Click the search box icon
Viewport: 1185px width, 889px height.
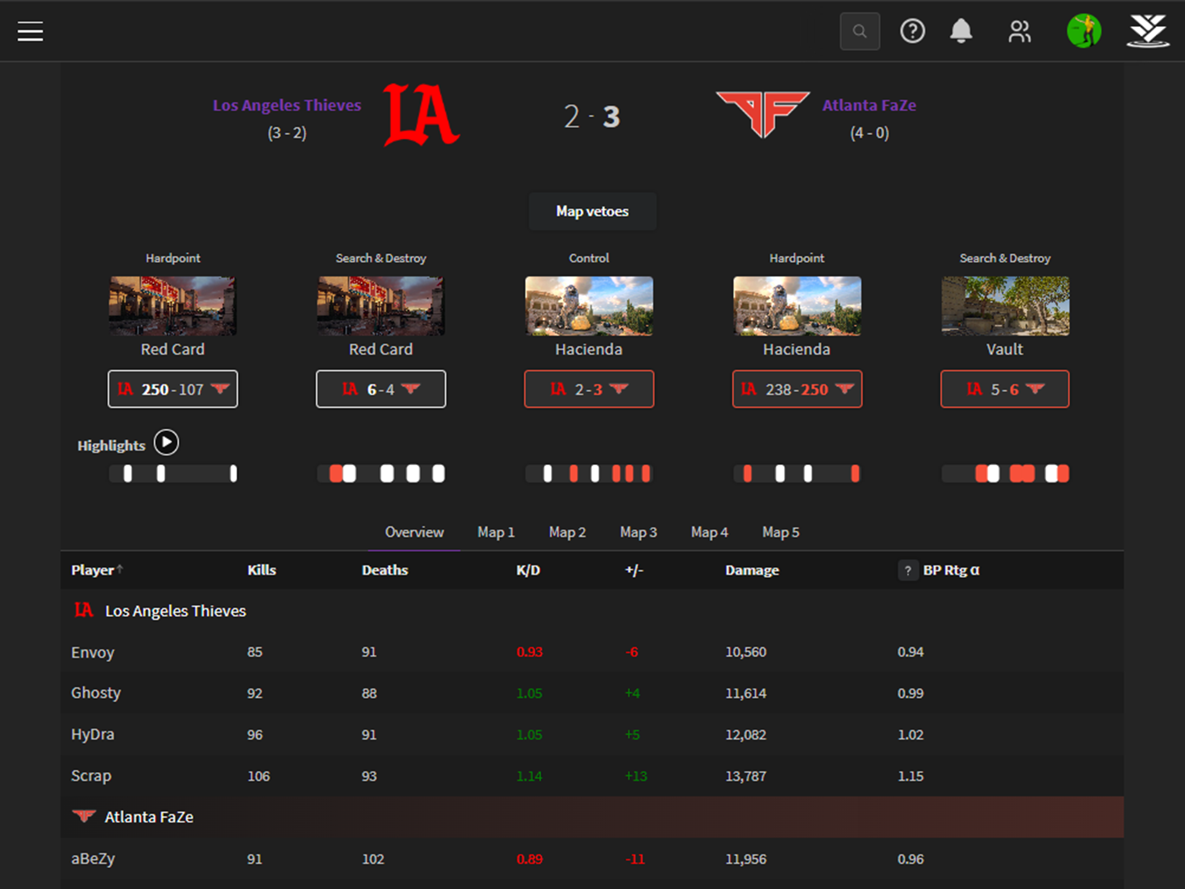[x=859, y=31]
